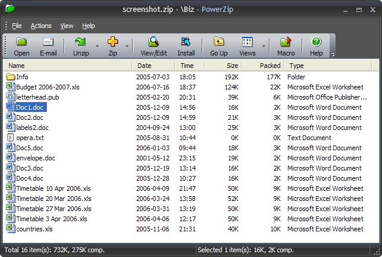The width and height of the screenshot is (382, 257).
Task: Click the Text Document type cell
Action: pyautogui.click(x=309, y=138)
